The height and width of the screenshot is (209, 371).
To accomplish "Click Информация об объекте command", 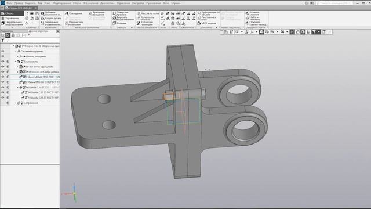I will [209, 13].
